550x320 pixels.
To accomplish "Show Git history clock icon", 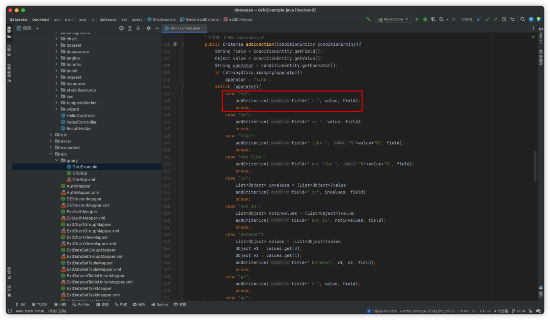I will 504,19.
